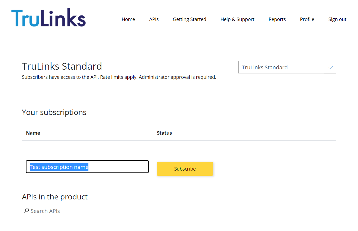
Task: Go to the Home menu item
Action: 128,19
